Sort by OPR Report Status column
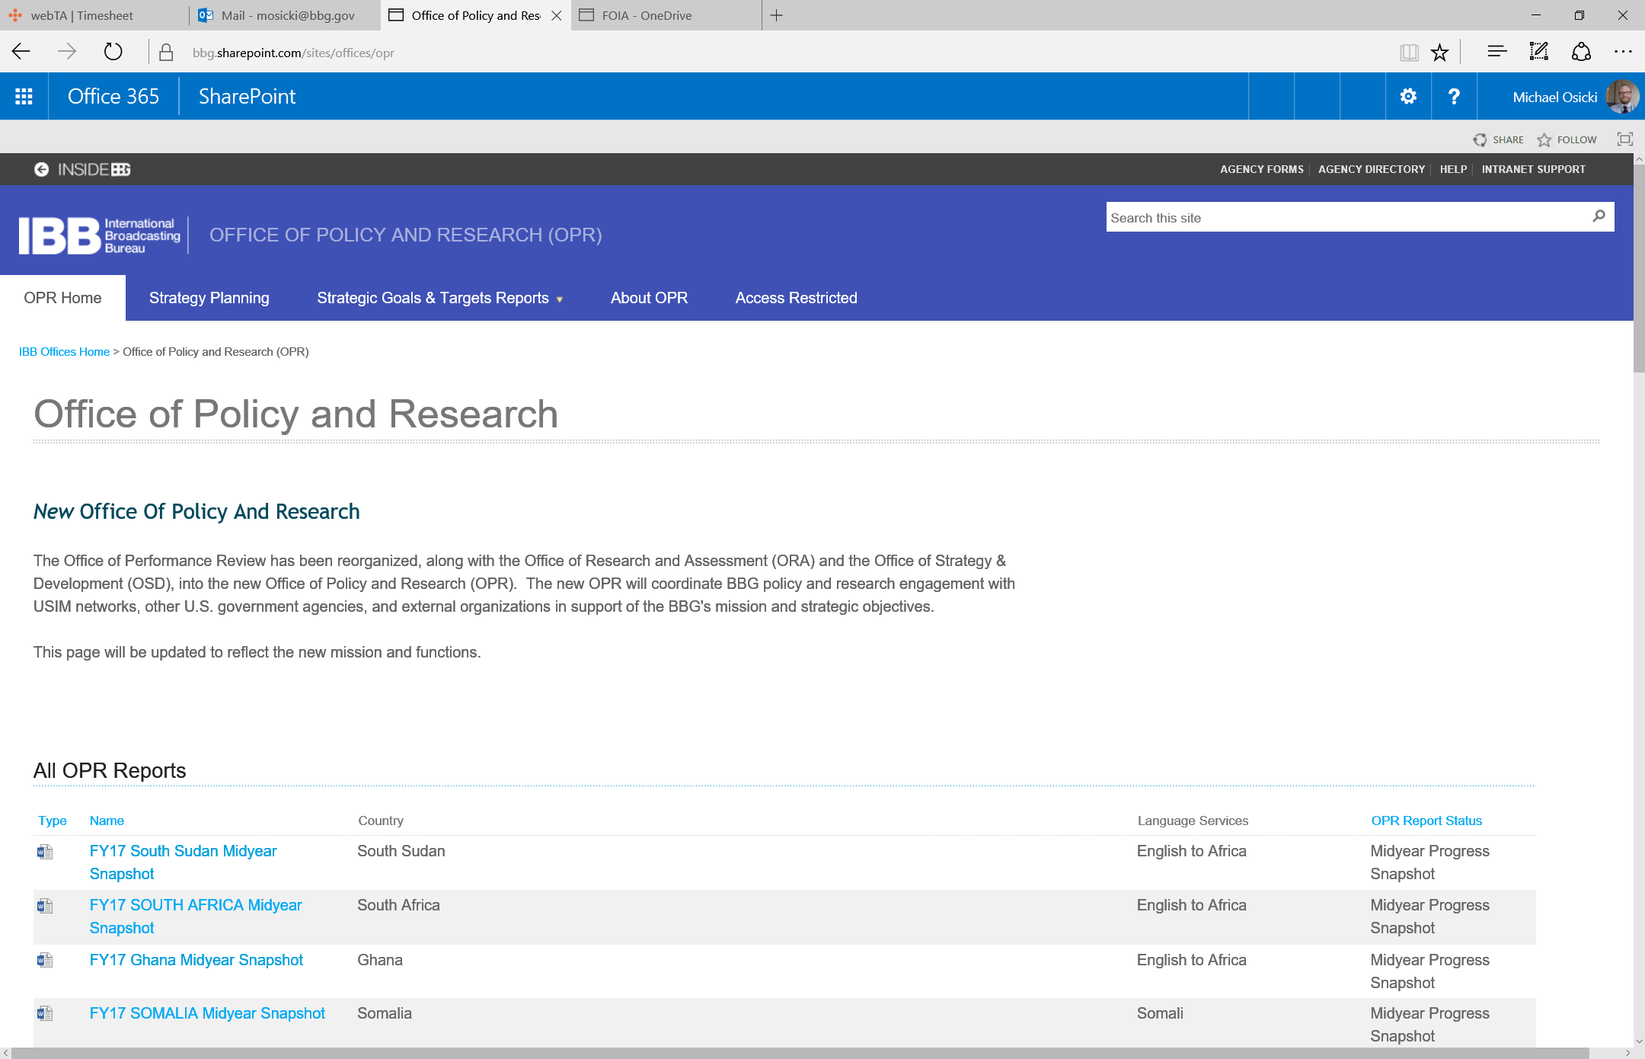The height and width of the screenshot is (1059, 1645). (x=1426, y=821)
